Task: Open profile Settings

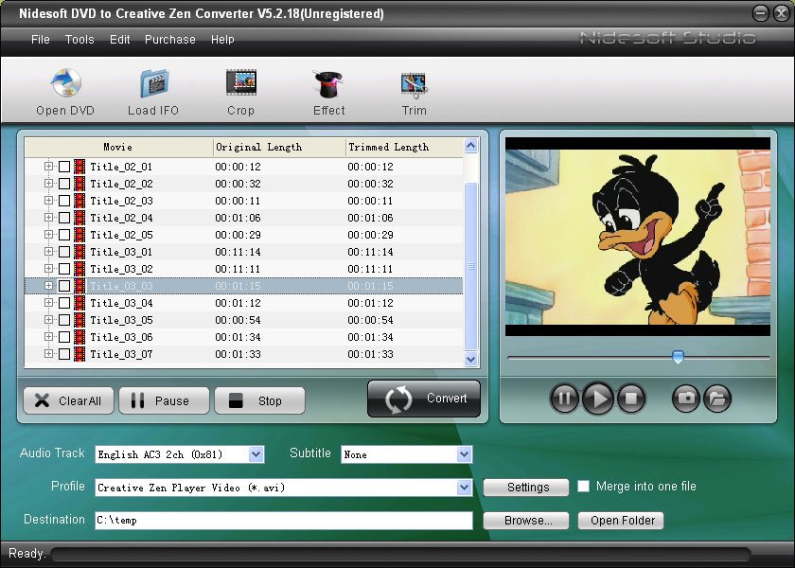Action: coord(526,488)
